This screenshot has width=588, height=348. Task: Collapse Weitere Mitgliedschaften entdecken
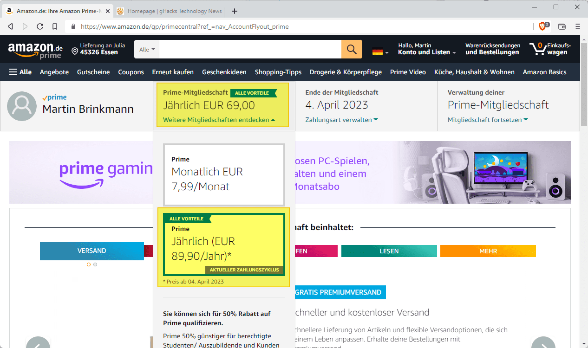pyautogui.click(x=219, y=120)
